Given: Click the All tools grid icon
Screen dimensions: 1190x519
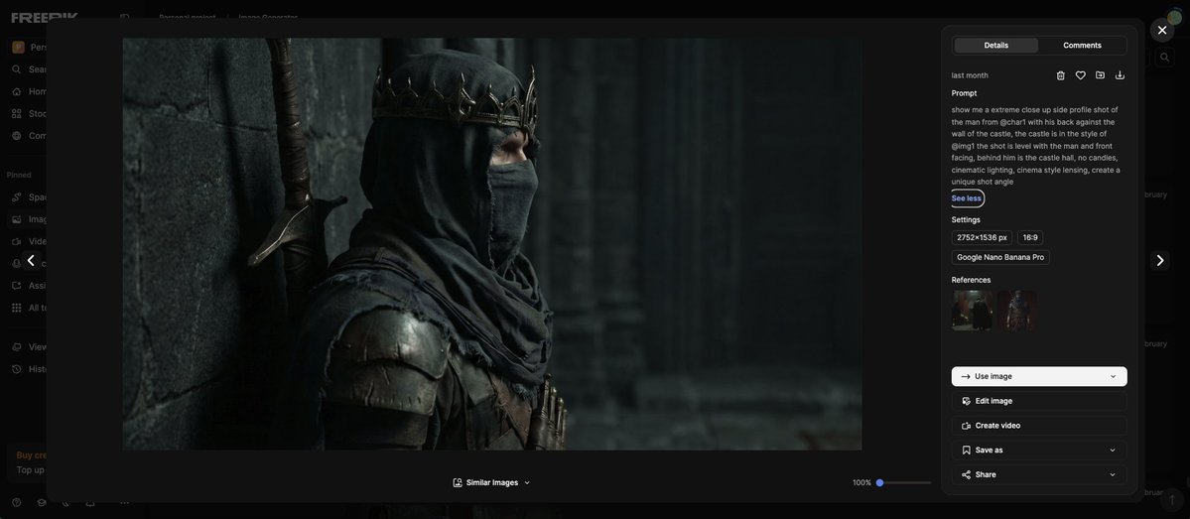Looking at the screenshot, I should pos(17,308).
